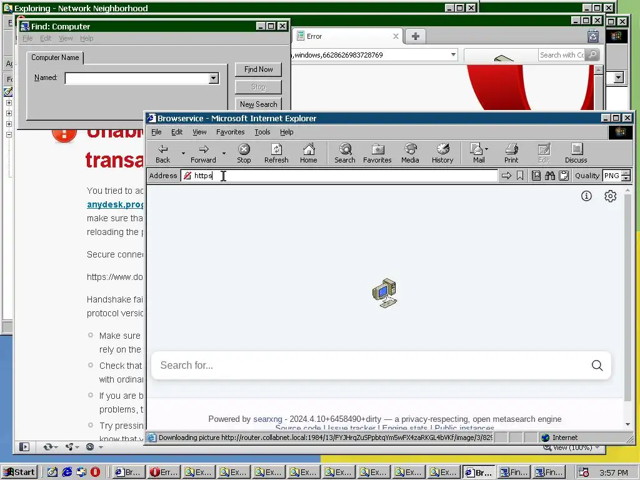Click Opera's Search with field
640x480 pixels.
(561, 55)
